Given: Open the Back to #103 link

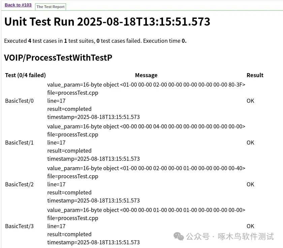Looking at the screenshot, I should point(18,5).
